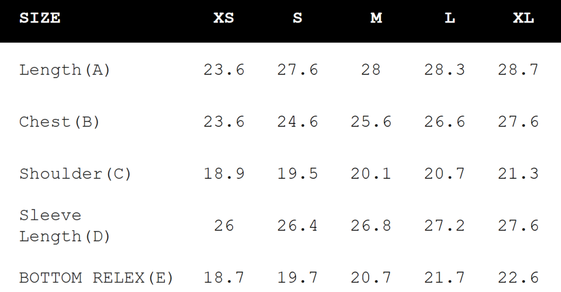Select the XS sleeve length value 26
561x292 pixels.
[224, 226]
